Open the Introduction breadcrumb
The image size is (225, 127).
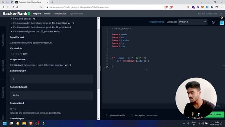[x=60, y=14]
